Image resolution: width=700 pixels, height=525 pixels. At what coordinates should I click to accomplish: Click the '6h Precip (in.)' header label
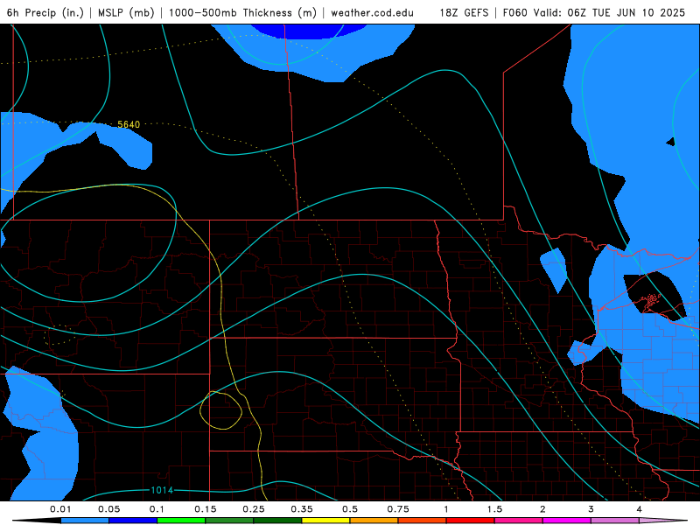tap(45, 12)
